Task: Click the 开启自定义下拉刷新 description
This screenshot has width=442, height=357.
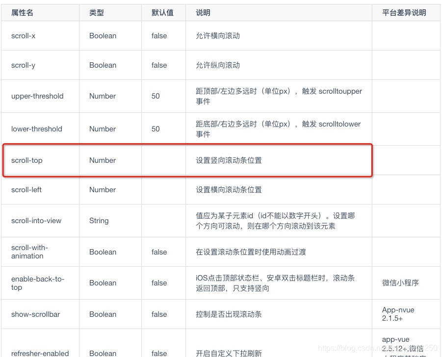Action: [229, 354]
